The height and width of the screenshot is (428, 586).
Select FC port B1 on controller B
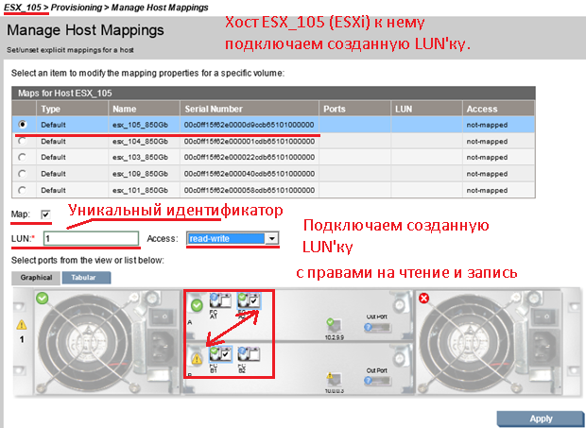pyautogui.click(x=215, y=355)
